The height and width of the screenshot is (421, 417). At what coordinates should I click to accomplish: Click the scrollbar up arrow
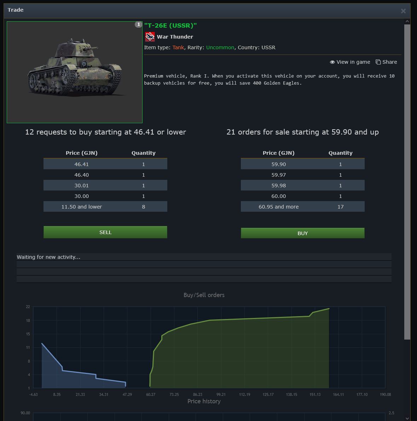click(407, 21)
